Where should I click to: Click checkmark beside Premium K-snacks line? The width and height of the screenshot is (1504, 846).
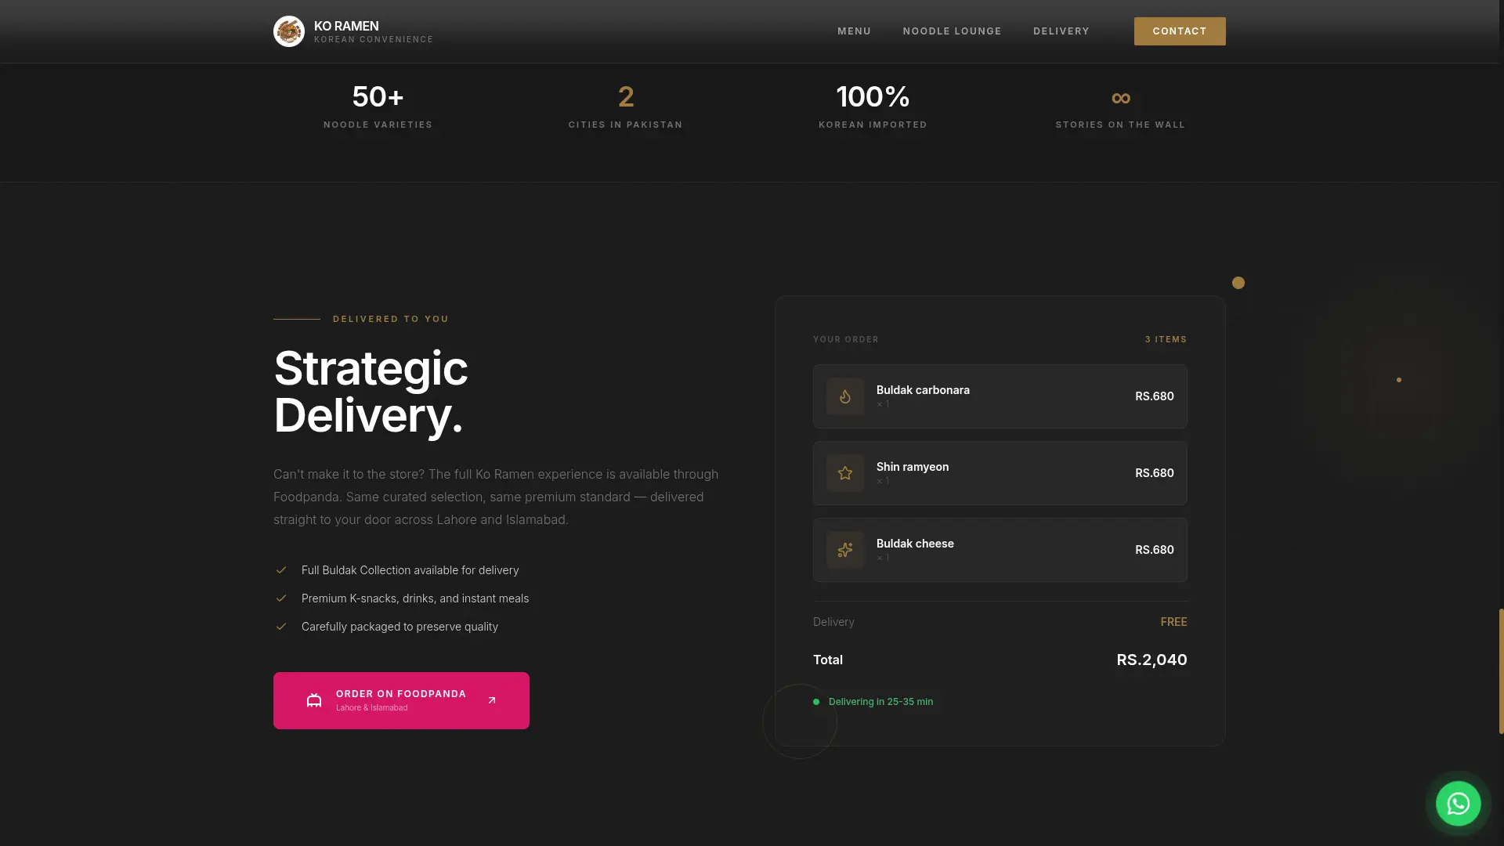[281, 598]
